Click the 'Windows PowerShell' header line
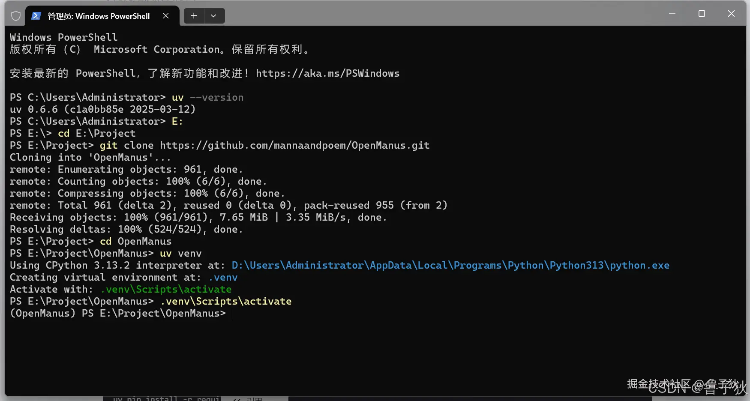Image resolution: width=750 pixels, height=401 pixels. point(63,37)
